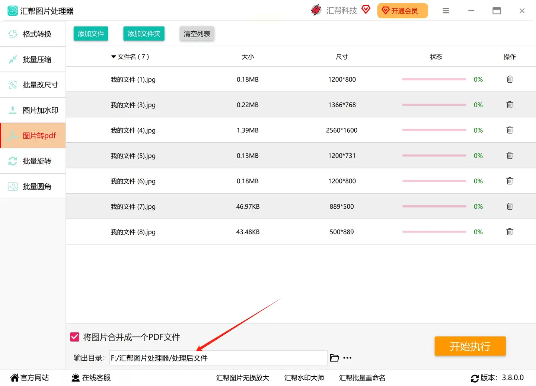The image size is (536, 386).
Task: Click size value 1.39MB
Action: [248, 130]
